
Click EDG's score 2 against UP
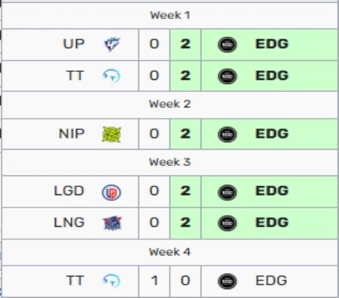[x=185, y=45]
